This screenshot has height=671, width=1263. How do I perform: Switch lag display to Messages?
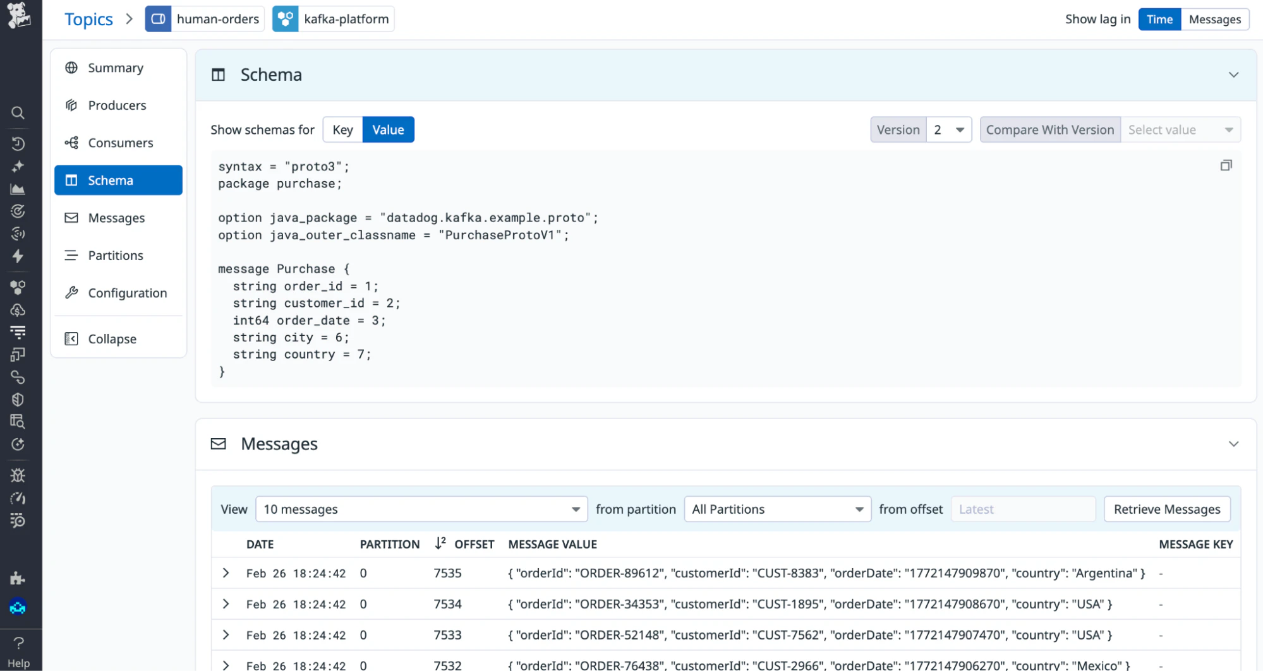point(1214,19)
